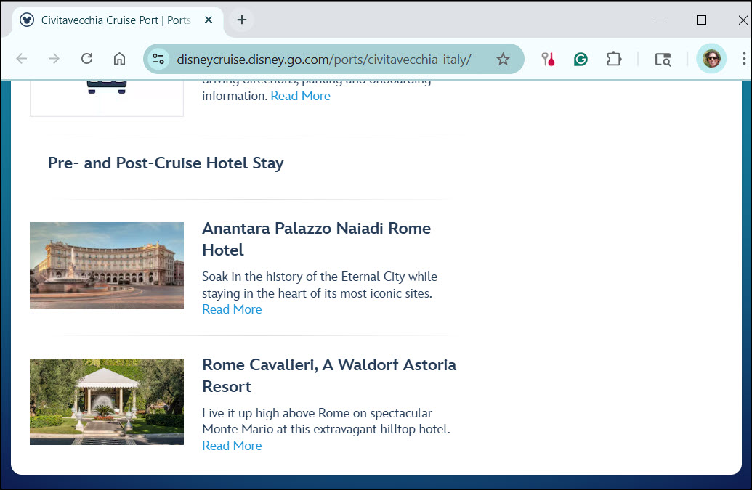Open the Extensions puzzle piece menu
Viewport: 752px width, 490px height.
614,60
